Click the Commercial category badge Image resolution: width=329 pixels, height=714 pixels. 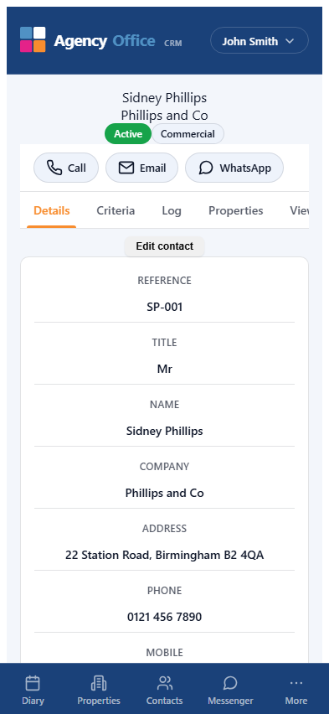pyautogui.click(x=188, y=134)
